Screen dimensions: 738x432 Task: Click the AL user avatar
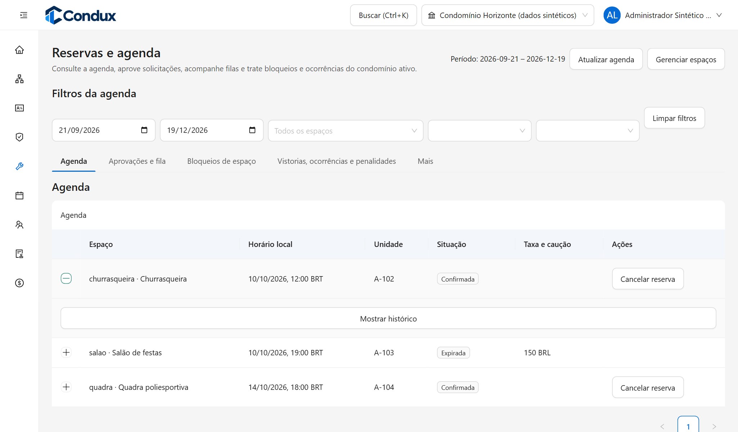612,15
